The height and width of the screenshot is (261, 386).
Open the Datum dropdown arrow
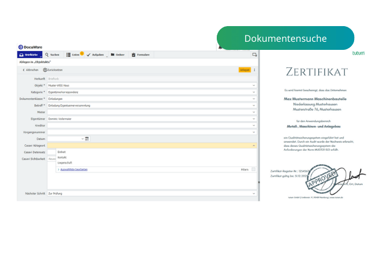click(x=82, y=139)
